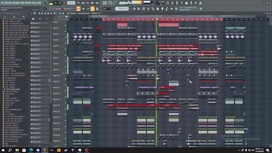This screenshot has width=272, height=153.
Task: Toggle the orange typing keyboard icon
Action: point(78,9)
